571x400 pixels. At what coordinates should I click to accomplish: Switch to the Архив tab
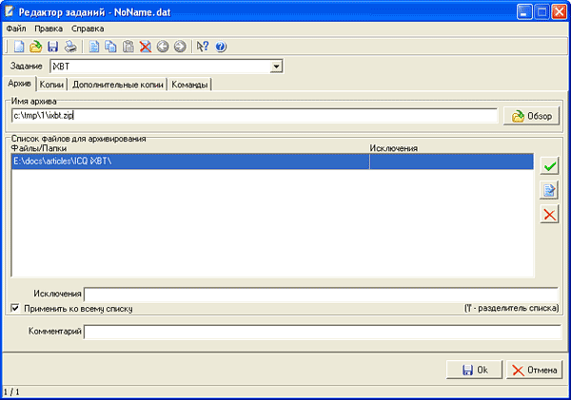pyautogui.click(x=20, y=84)
